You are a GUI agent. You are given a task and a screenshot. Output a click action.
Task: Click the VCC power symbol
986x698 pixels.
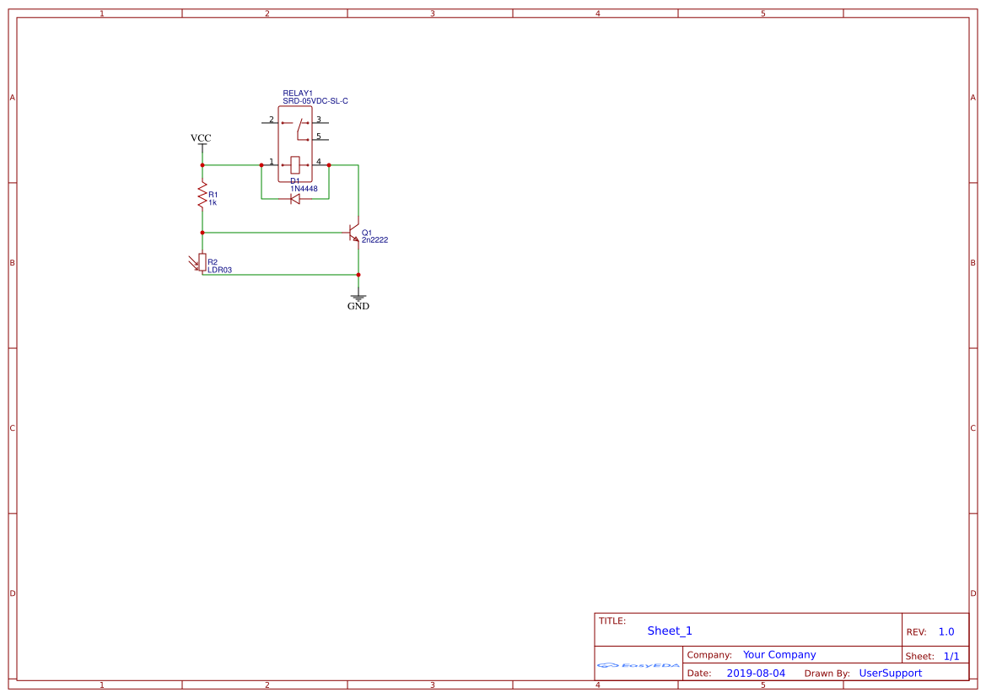(x=202, y=142)
